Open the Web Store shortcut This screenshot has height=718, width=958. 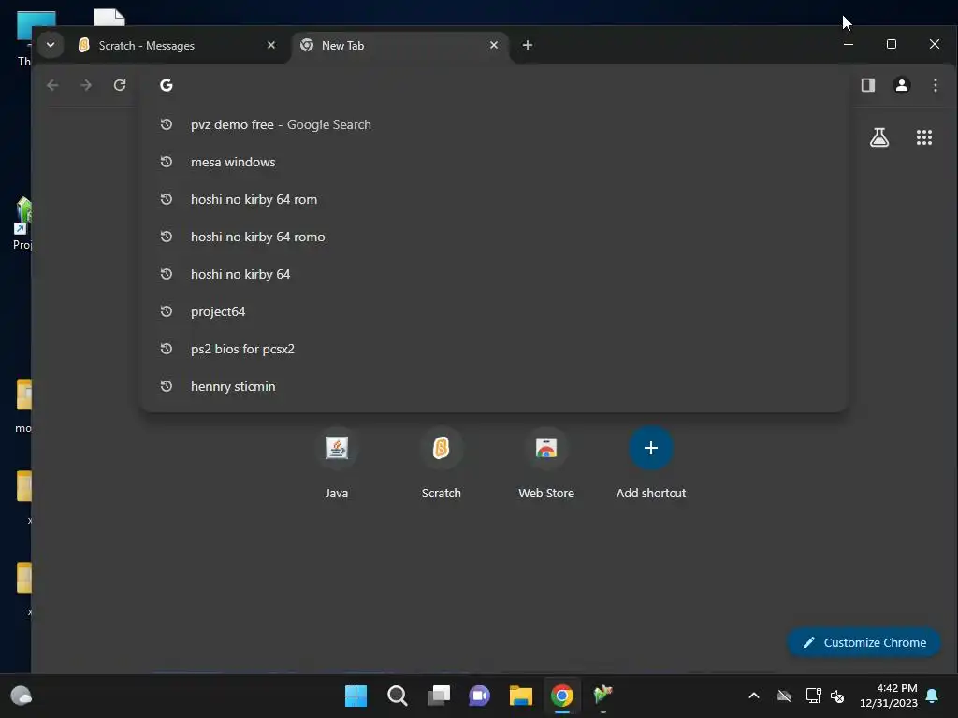tap(546, 464)
